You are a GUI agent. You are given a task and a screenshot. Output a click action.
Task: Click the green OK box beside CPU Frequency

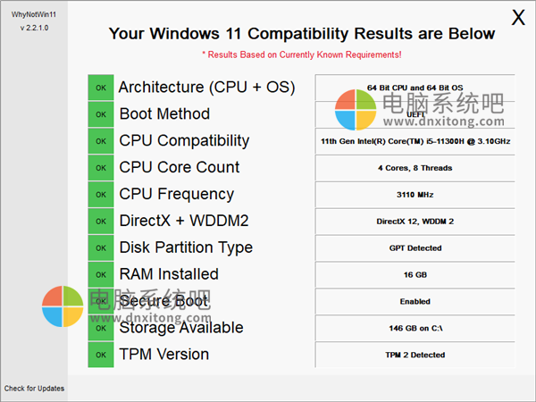tap(101, 195)
